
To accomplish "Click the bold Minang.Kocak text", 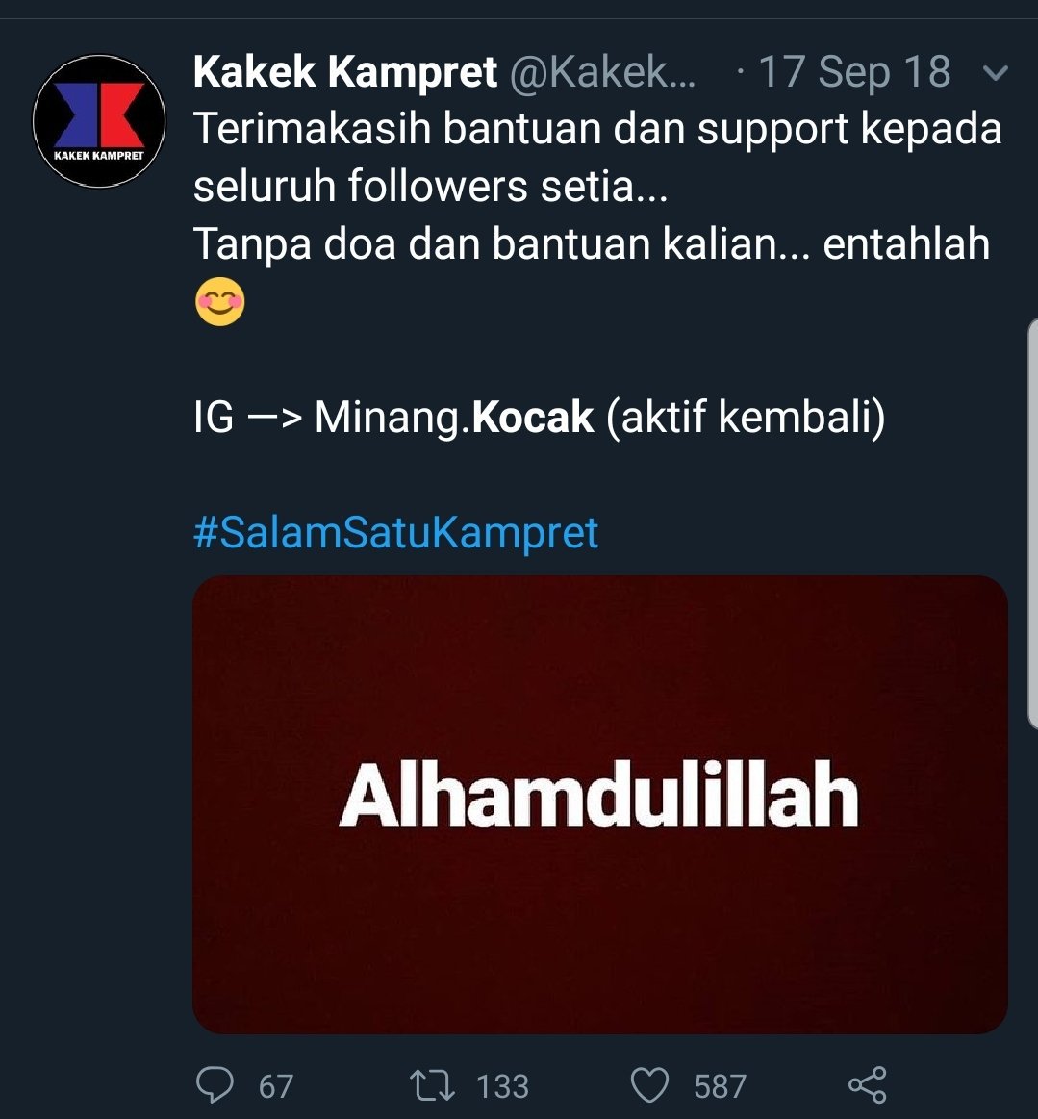I will click(454, 417).
